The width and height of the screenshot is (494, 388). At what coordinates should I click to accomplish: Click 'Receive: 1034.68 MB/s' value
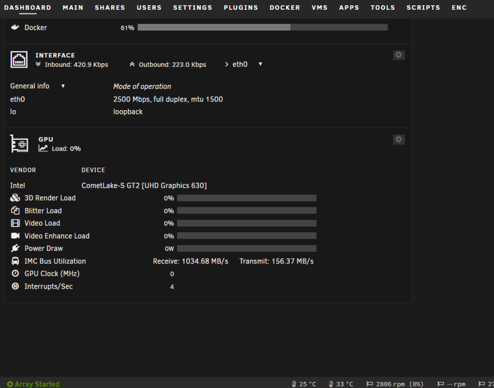190,261
